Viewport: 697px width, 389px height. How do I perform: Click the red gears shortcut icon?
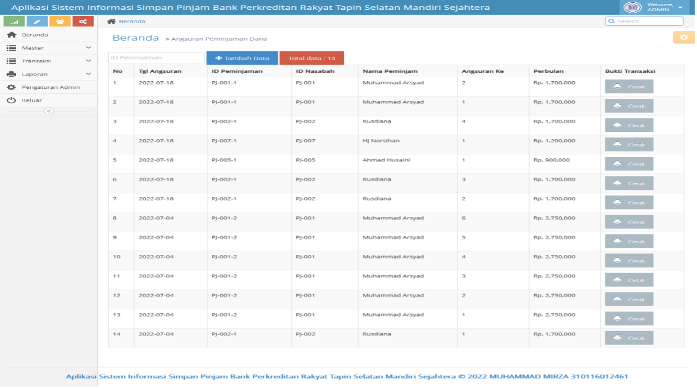coord(83,22)
